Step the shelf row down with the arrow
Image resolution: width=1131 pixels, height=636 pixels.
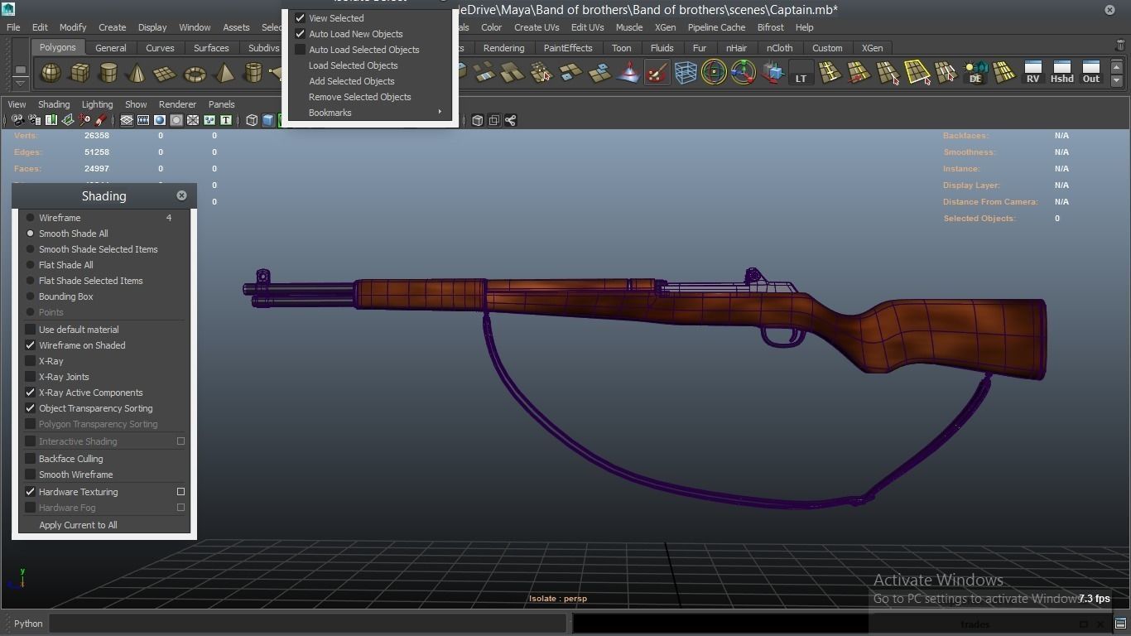(1117, 80)
